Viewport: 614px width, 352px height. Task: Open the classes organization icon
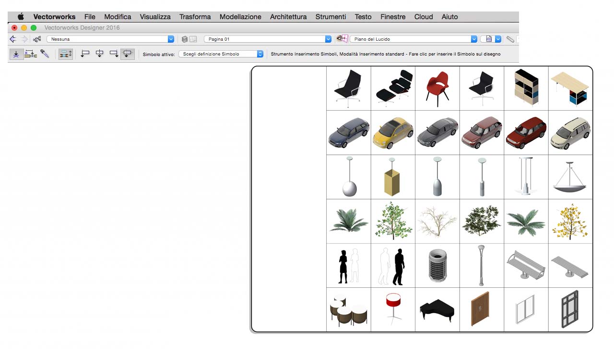pos(37,39)
